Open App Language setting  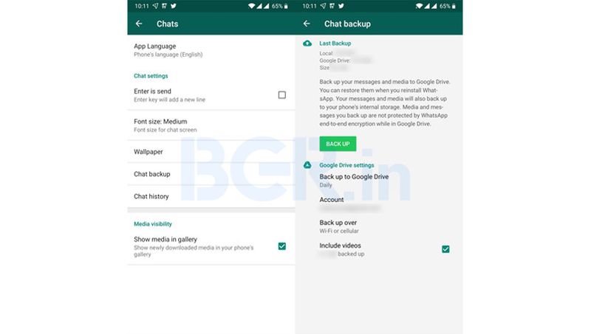click(x=211, y=50)
